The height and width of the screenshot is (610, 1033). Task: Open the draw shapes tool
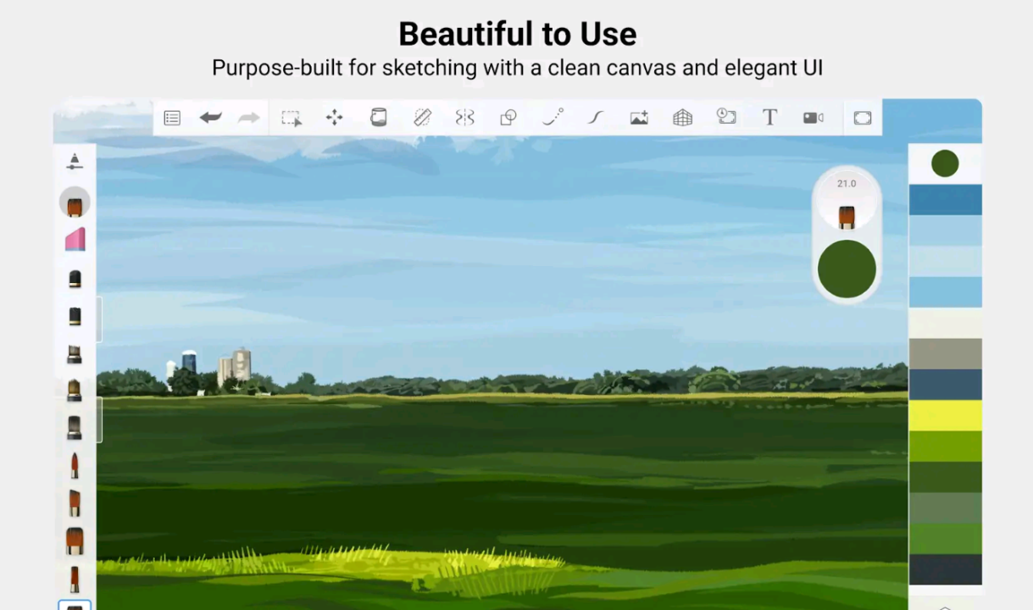508,118
